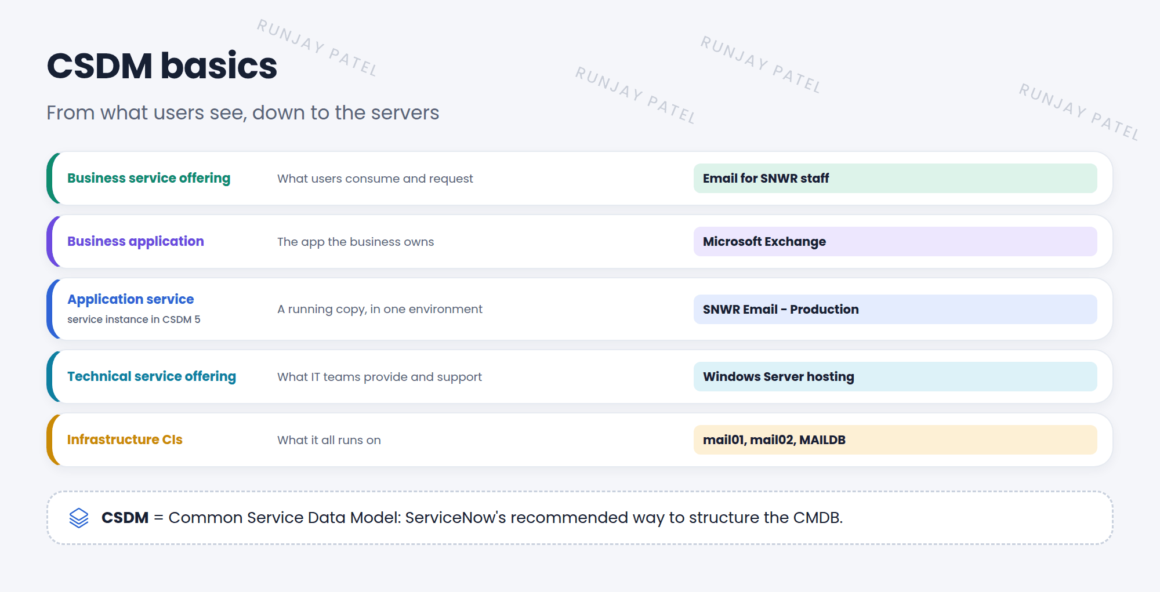Click the 'Business application' label
This screenshot has height=592, width=1160.
coord(136,241)
